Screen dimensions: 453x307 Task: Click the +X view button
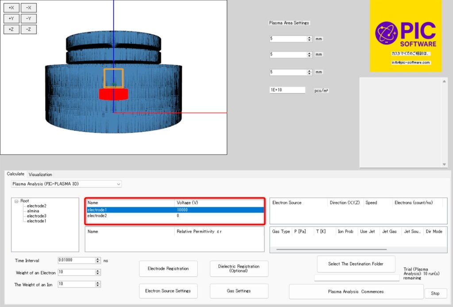pos(11,8)
